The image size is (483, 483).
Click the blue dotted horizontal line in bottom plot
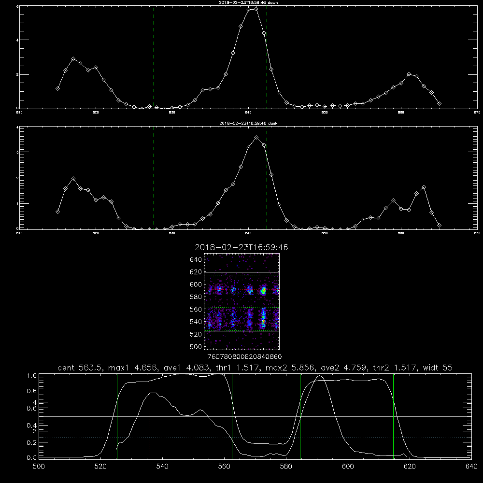[x=256, y=438]
